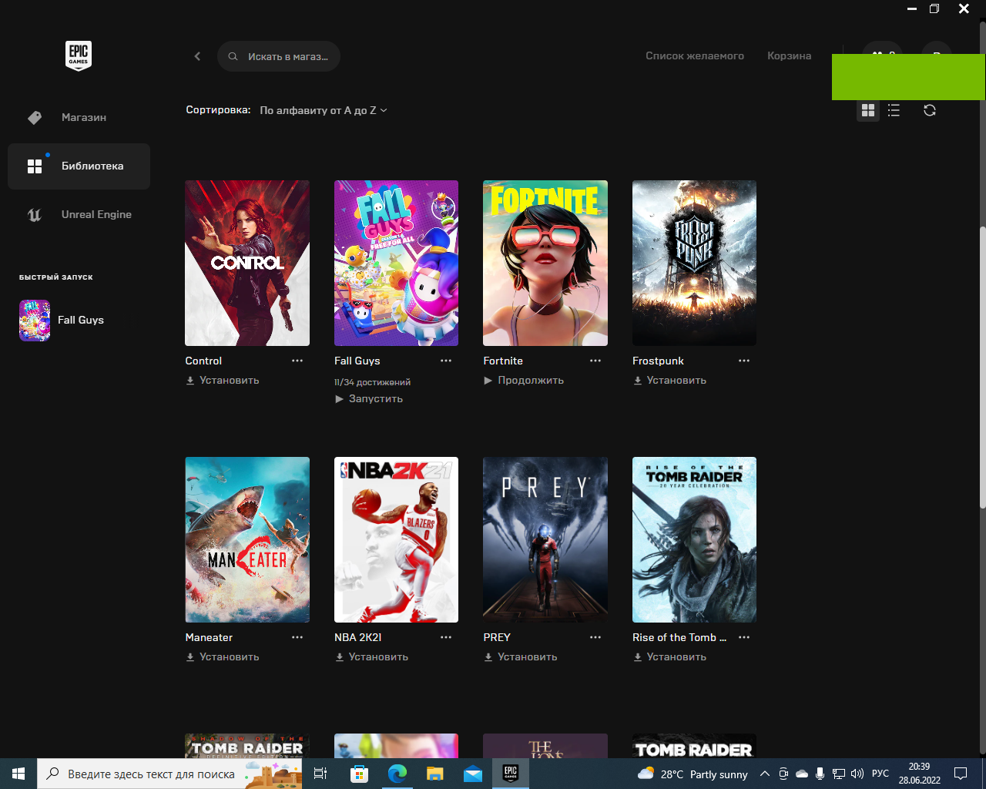Viewport: 986px width, 789px height.
Task: Open Rise of the Tomb Raider cover
Action: click(694, 539)
